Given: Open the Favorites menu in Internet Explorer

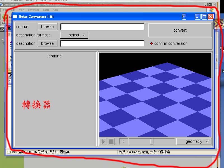Looking at the screenshot, I should coord(34,10).
